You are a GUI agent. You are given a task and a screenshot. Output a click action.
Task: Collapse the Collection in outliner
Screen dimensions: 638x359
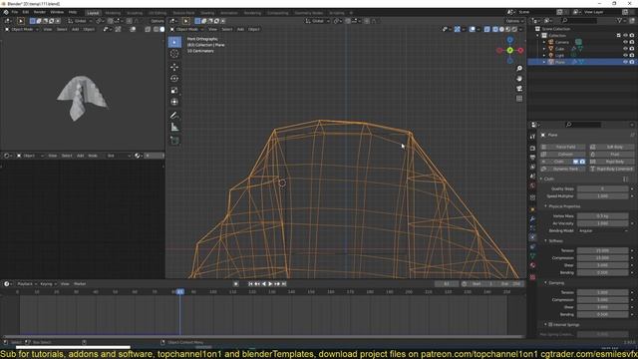click(x=538, y=36)
